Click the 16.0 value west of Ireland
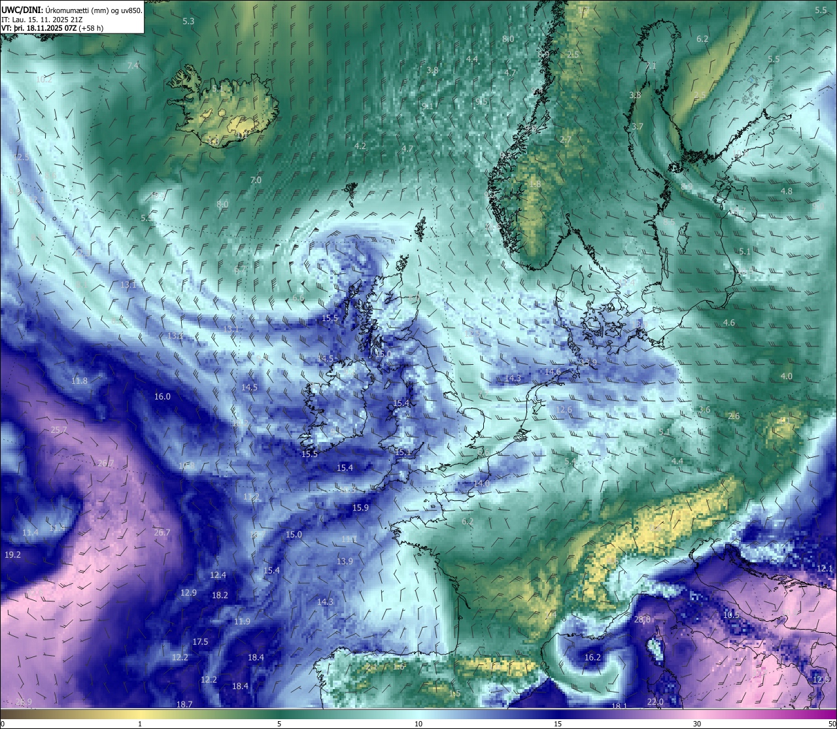This screenshot has height=729, width=837. click(162, 396)
